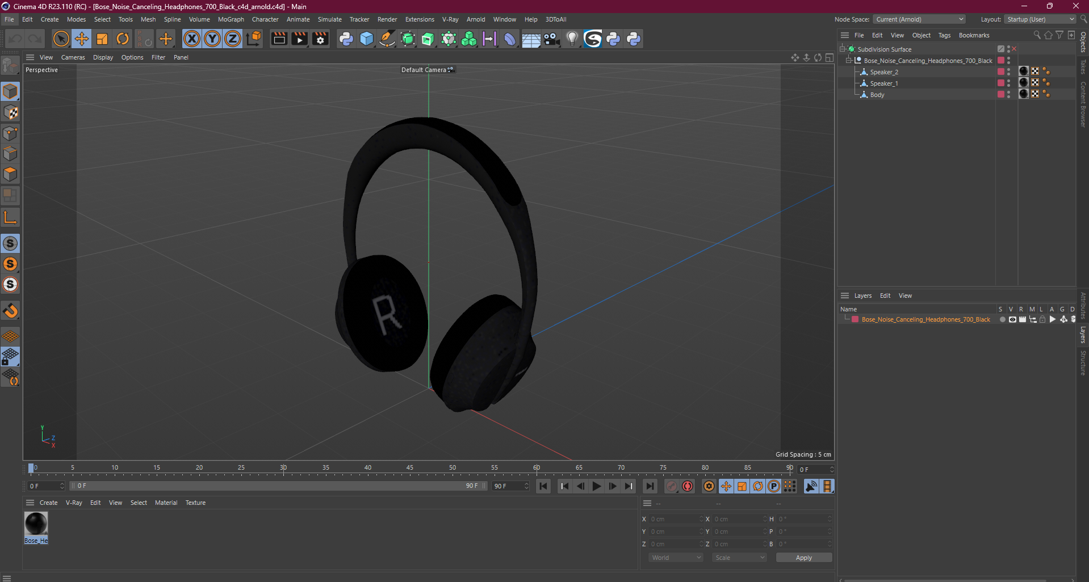The height and width of the screenshot is (582, 1089).
Task: Open Material manager Texture menu
Action: point(195,503)
